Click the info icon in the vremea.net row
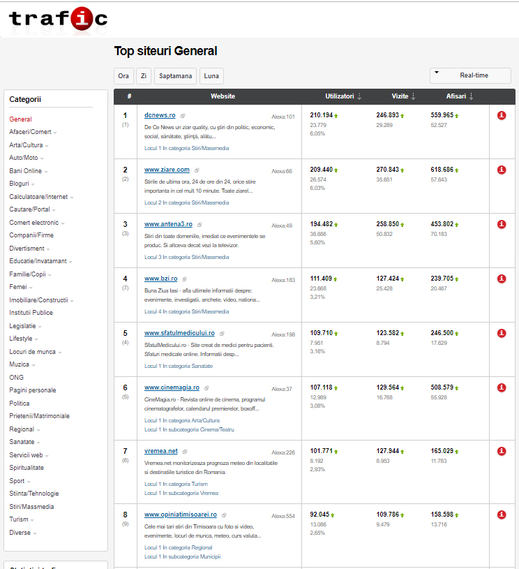519x569 pixels. click(502, 451)
